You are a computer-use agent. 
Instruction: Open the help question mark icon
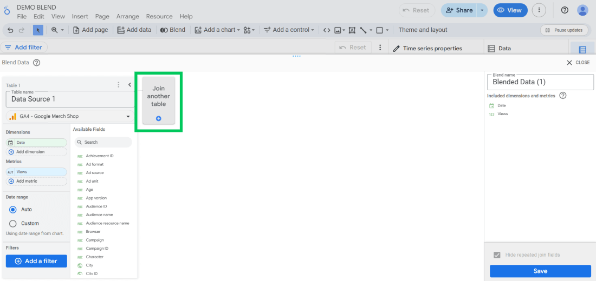click(565, 10)
